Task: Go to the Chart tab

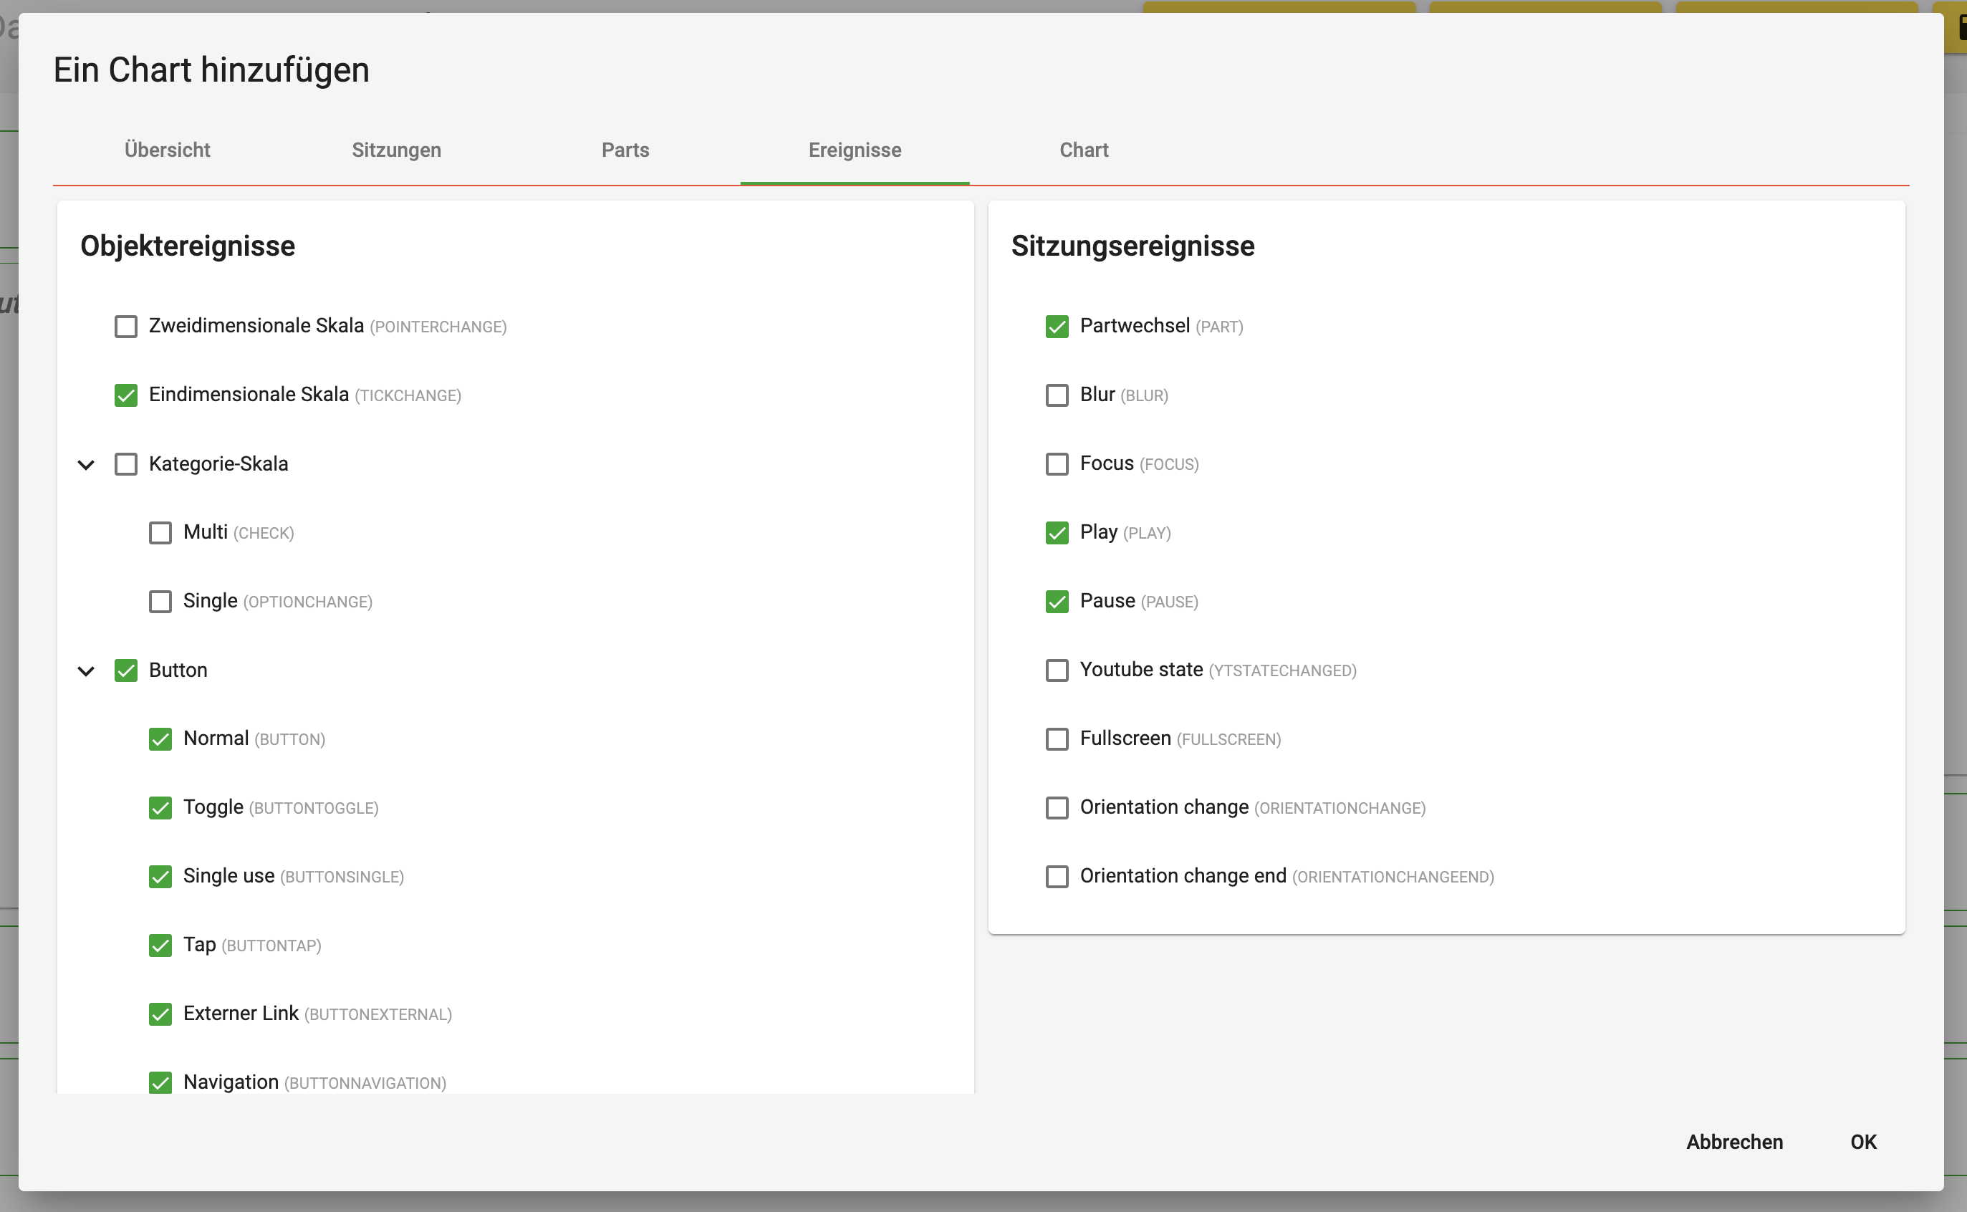Action: (1084, 150)
